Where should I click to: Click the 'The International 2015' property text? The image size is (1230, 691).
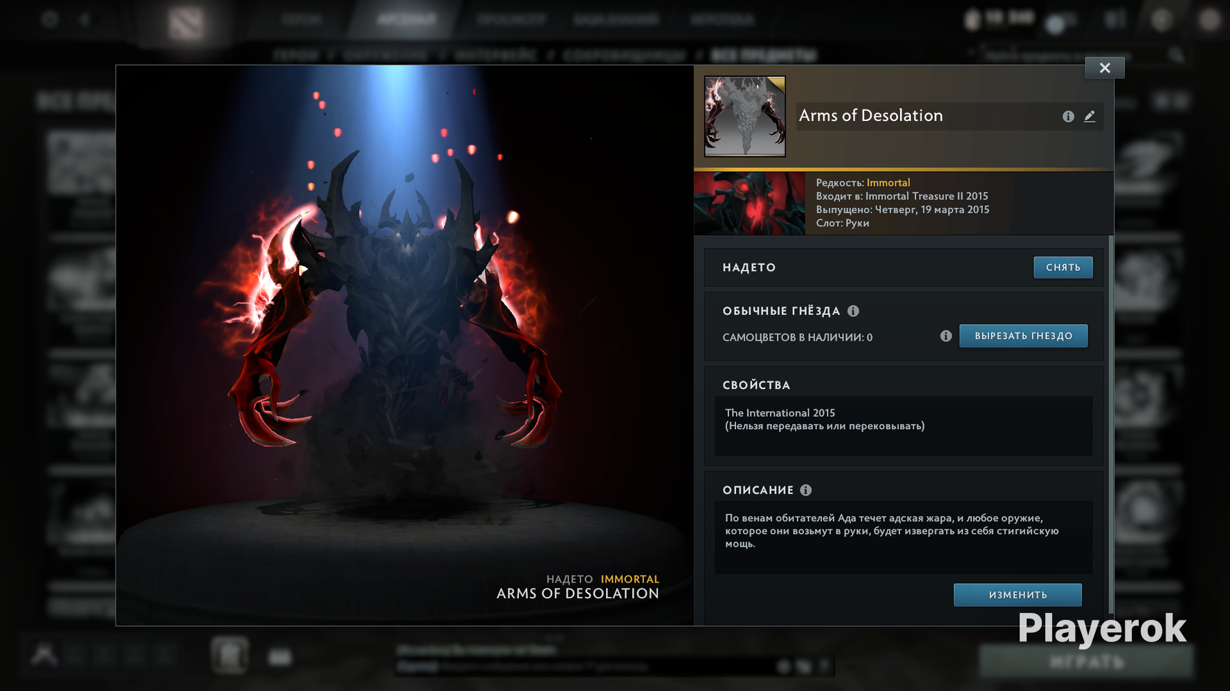point(780,413)
